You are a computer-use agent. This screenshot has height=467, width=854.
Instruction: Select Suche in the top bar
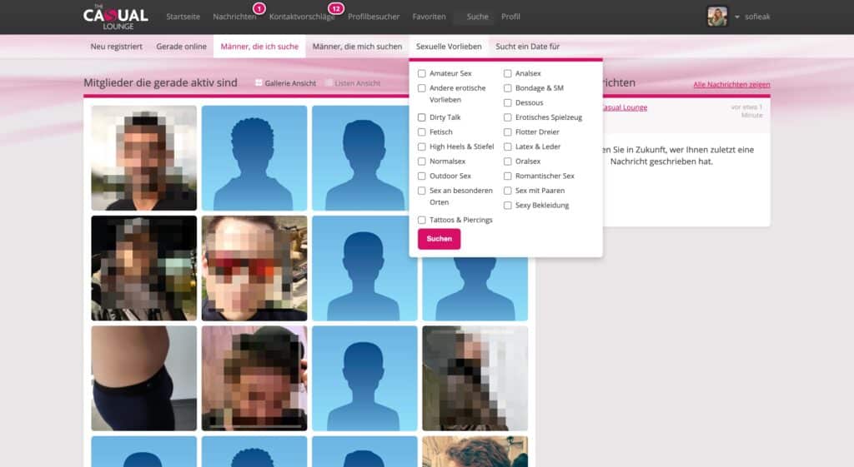(477, 17)
